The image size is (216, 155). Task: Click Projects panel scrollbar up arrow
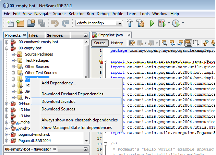[86, 42]
